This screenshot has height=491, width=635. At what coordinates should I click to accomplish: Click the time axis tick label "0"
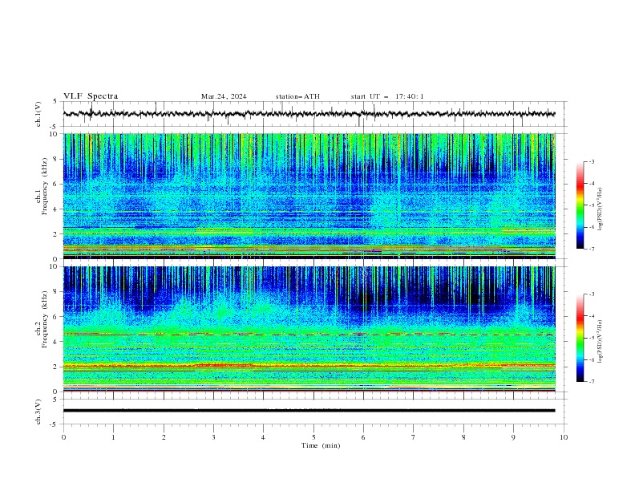pos(63,437)
